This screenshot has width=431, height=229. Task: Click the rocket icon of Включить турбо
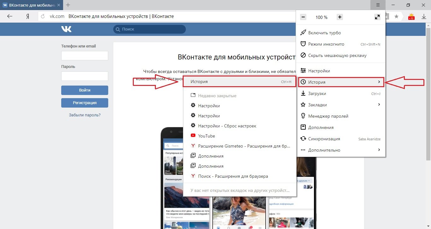[303, 33]
